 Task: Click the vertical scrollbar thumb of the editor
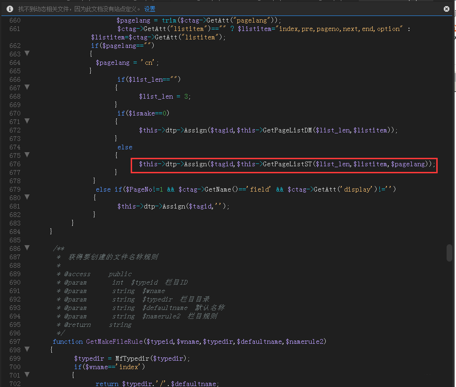tap(449, 253)
